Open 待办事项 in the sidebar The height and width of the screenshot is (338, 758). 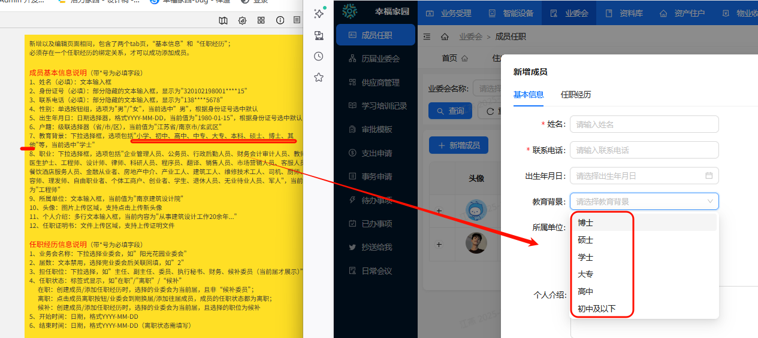tap(375, 200)
